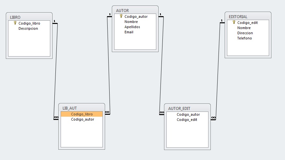Select the highlighted Codigo_libro field in LIB_AUT
The width and height of the screenshot is (285, 160).
click(x=82, y=114)
